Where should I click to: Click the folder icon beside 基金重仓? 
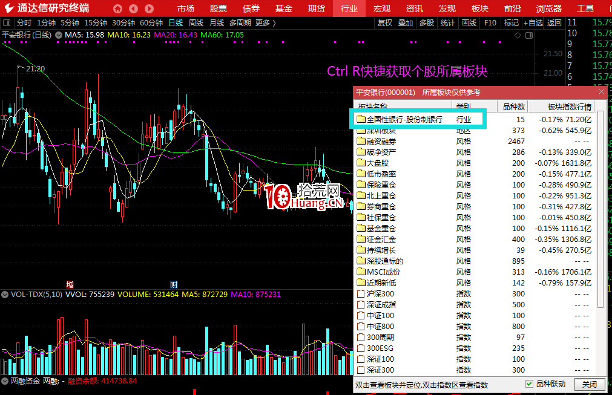coord(361,229)
